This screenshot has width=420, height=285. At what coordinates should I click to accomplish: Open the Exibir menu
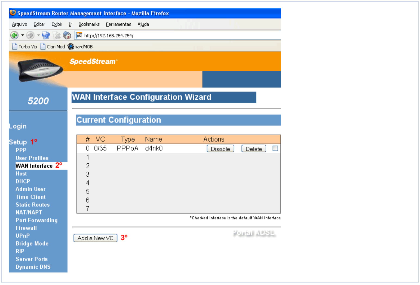click(57, 24)
